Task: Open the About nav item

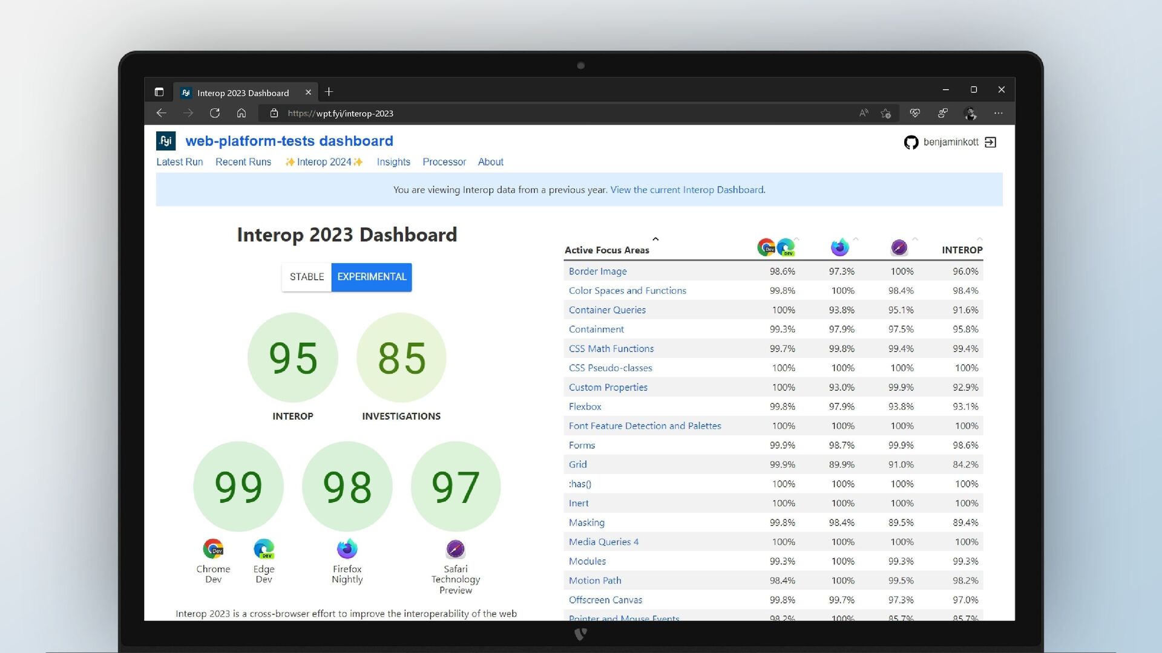Action: (x=491, y=162)
